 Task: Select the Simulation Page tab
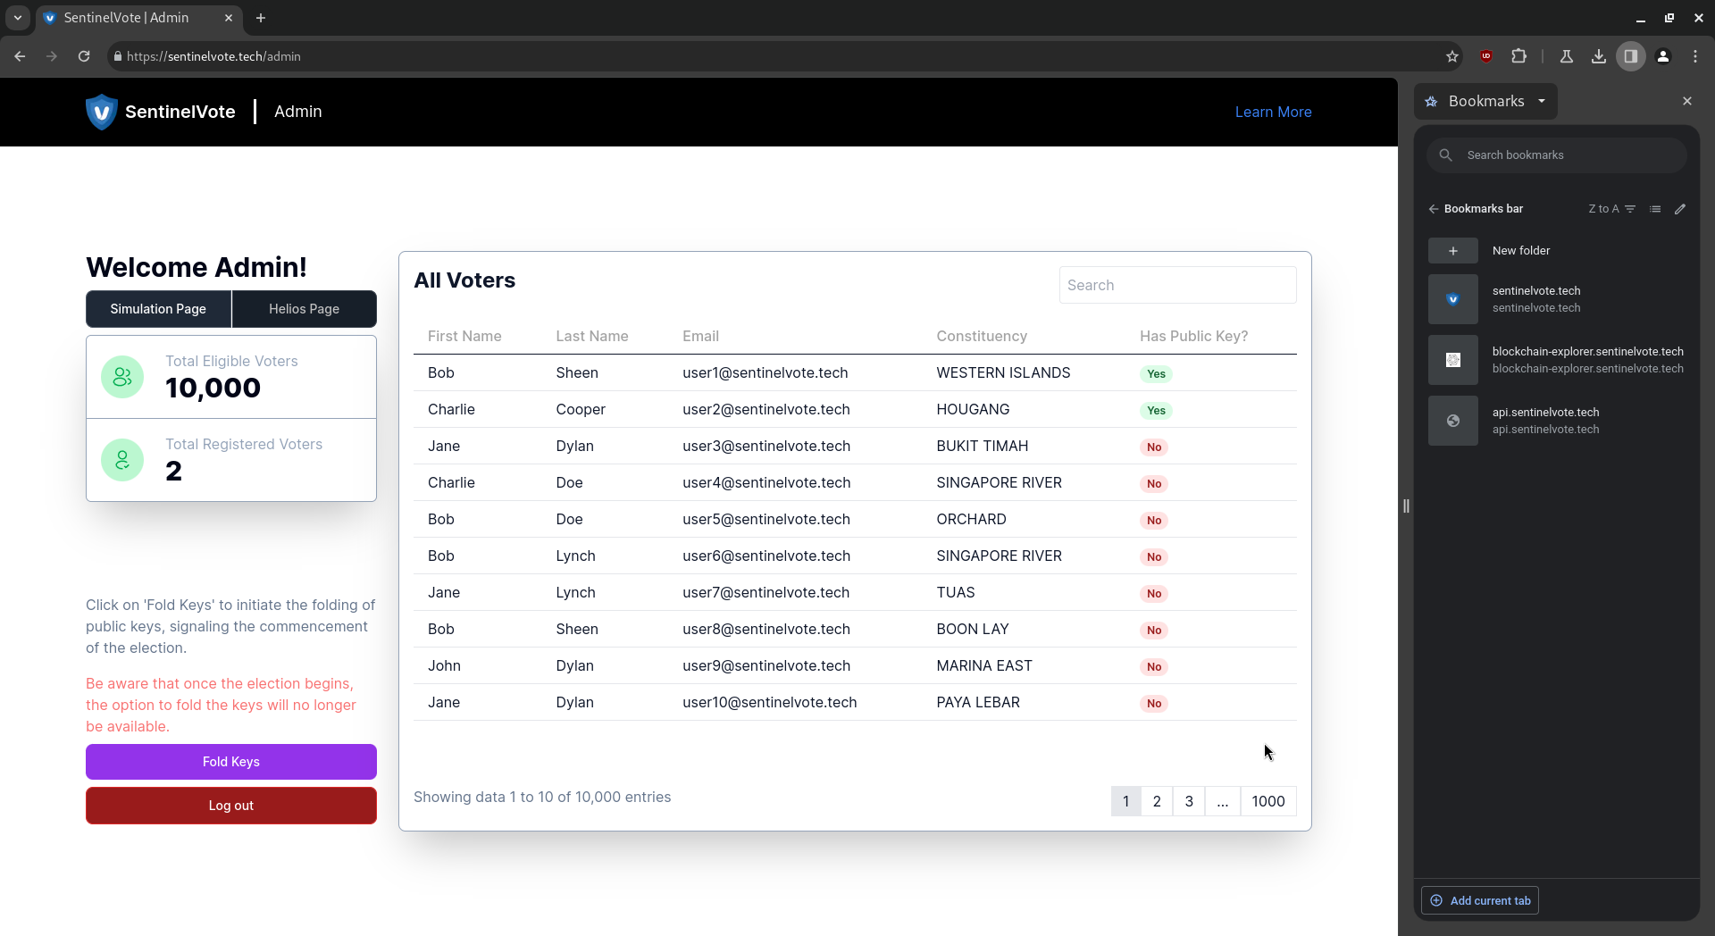point(158,309)
